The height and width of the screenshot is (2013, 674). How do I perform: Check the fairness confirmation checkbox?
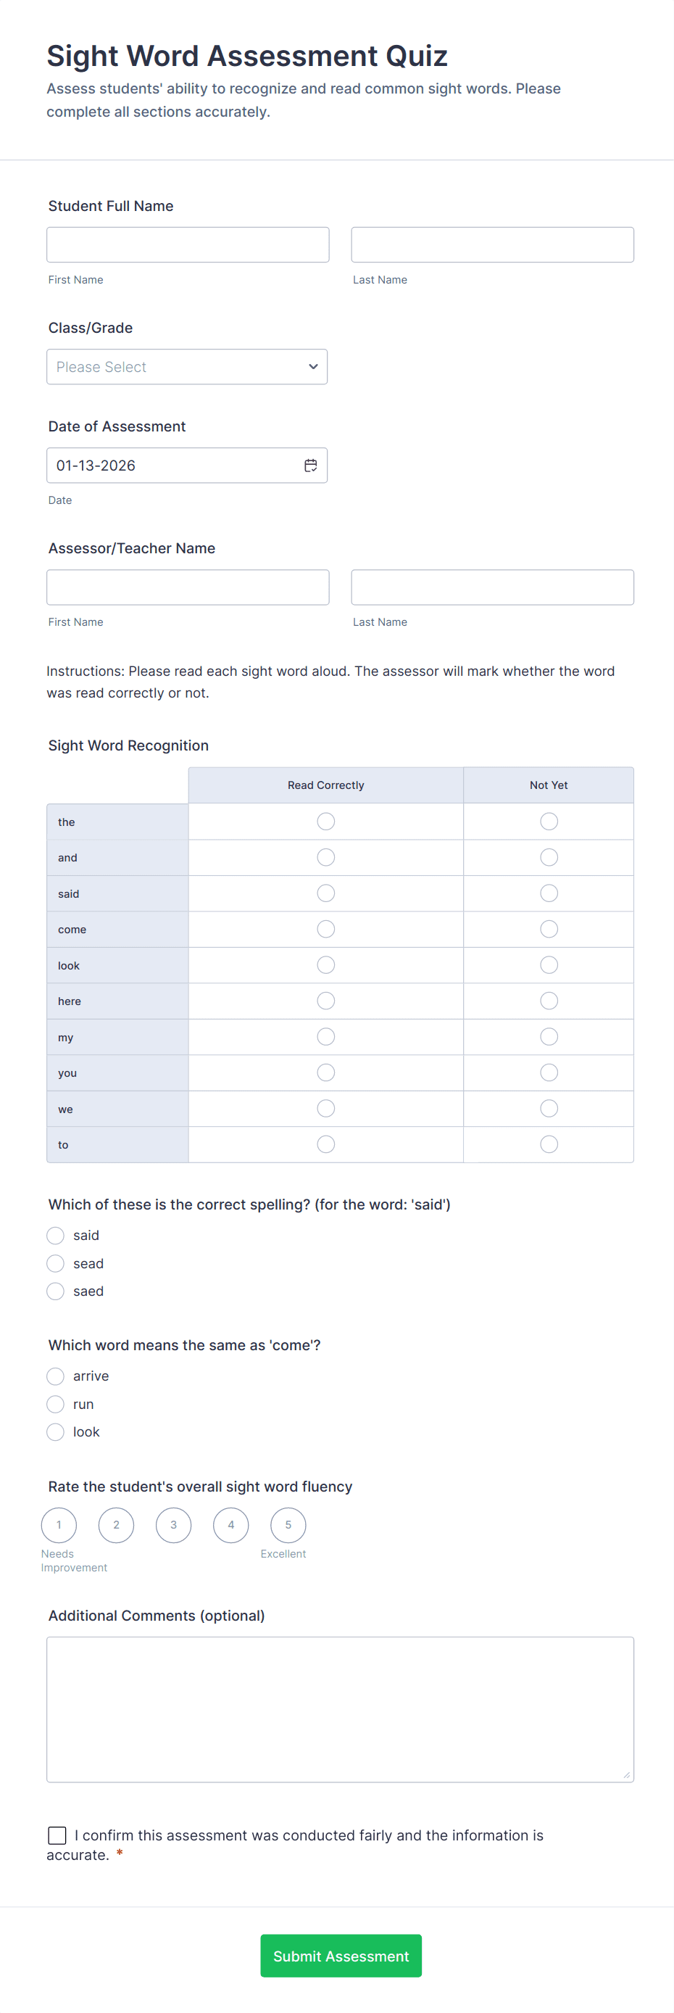(56, 1835)
